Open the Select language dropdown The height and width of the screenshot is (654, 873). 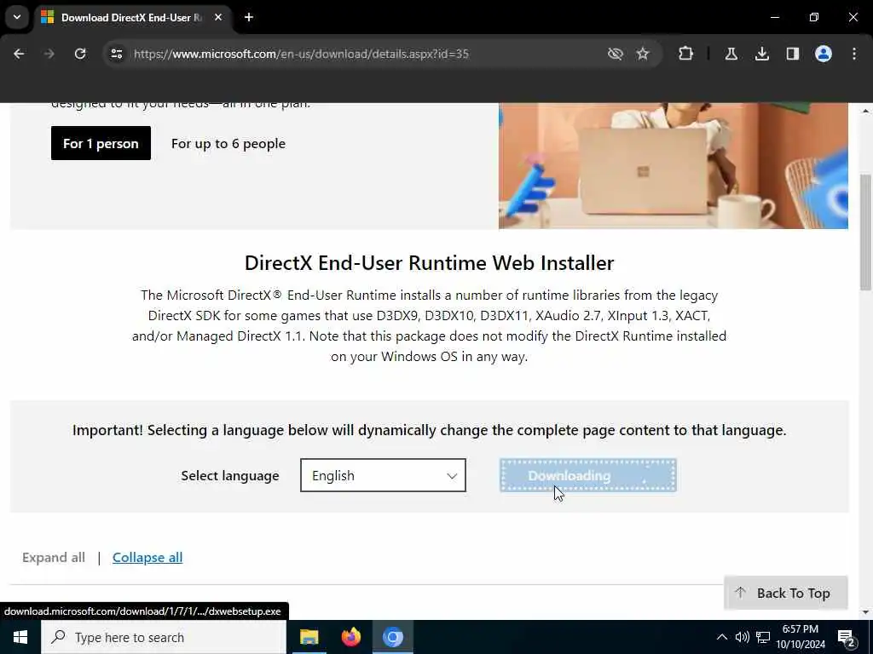click(x=383, y=475)
